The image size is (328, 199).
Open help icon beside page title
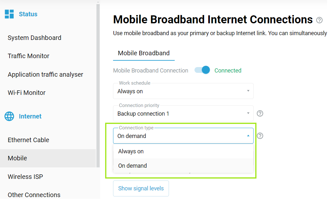pos(319,20)
